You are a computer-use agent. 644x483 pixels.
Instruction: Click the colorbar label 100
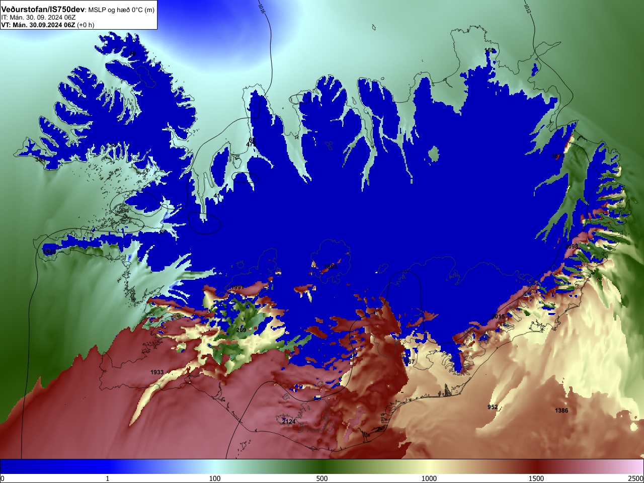coord(215,478)
